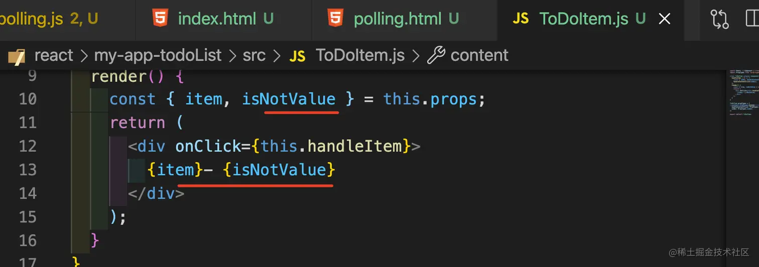Image resolution: width=759 pixels, height=267 pixels.
Task: Expand the src breadcrumb segment
Action: (x=254, y=55)
